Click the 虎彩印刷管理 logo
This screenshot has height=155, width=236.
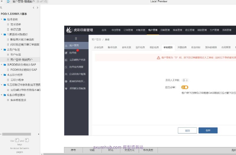click(80, 30)
